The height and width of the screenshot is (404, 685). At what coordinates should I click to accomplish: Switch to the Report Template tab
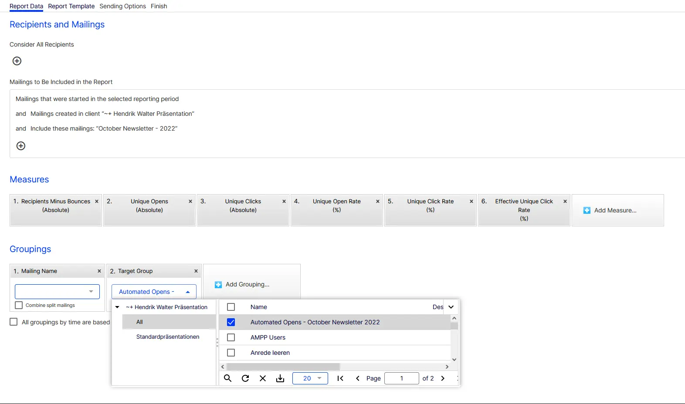click(71, 6)
